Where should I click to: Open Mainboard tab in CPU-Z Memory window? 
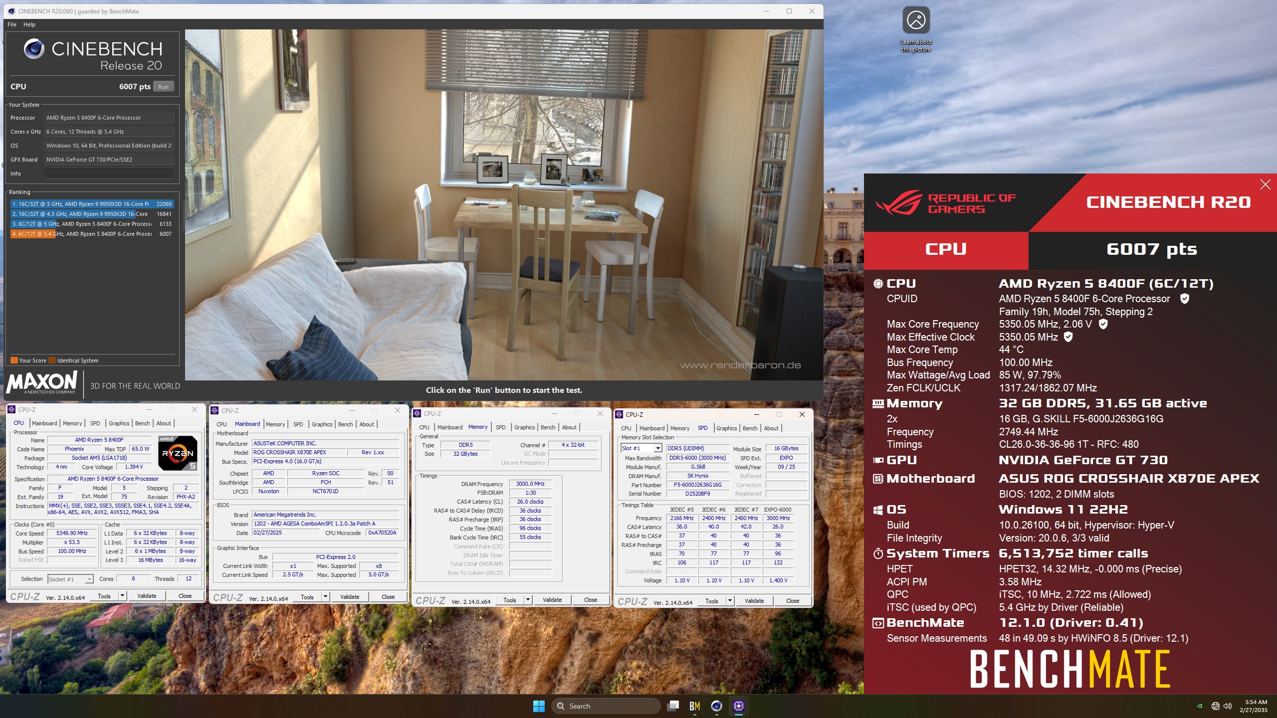(x=450, y=427)
